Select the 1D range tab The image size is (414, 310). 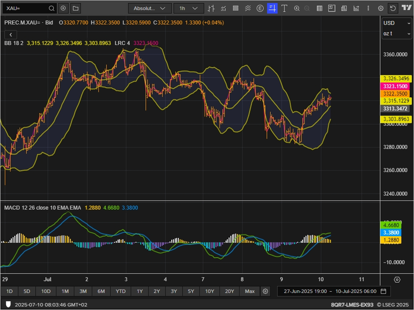10,291
